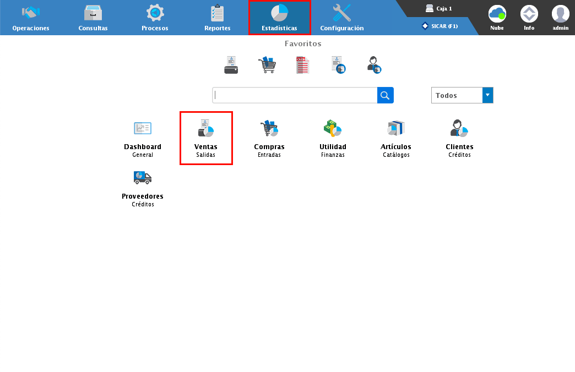Expand the Todos filter dropdown
575x372 pixels.
(487, 95)
